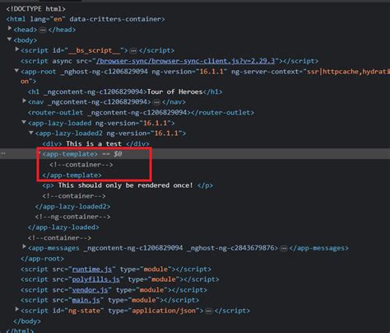Viewport: 390px width, 333px height.
Task: Click the data-critters-container attribute
Action: [115, 19]
